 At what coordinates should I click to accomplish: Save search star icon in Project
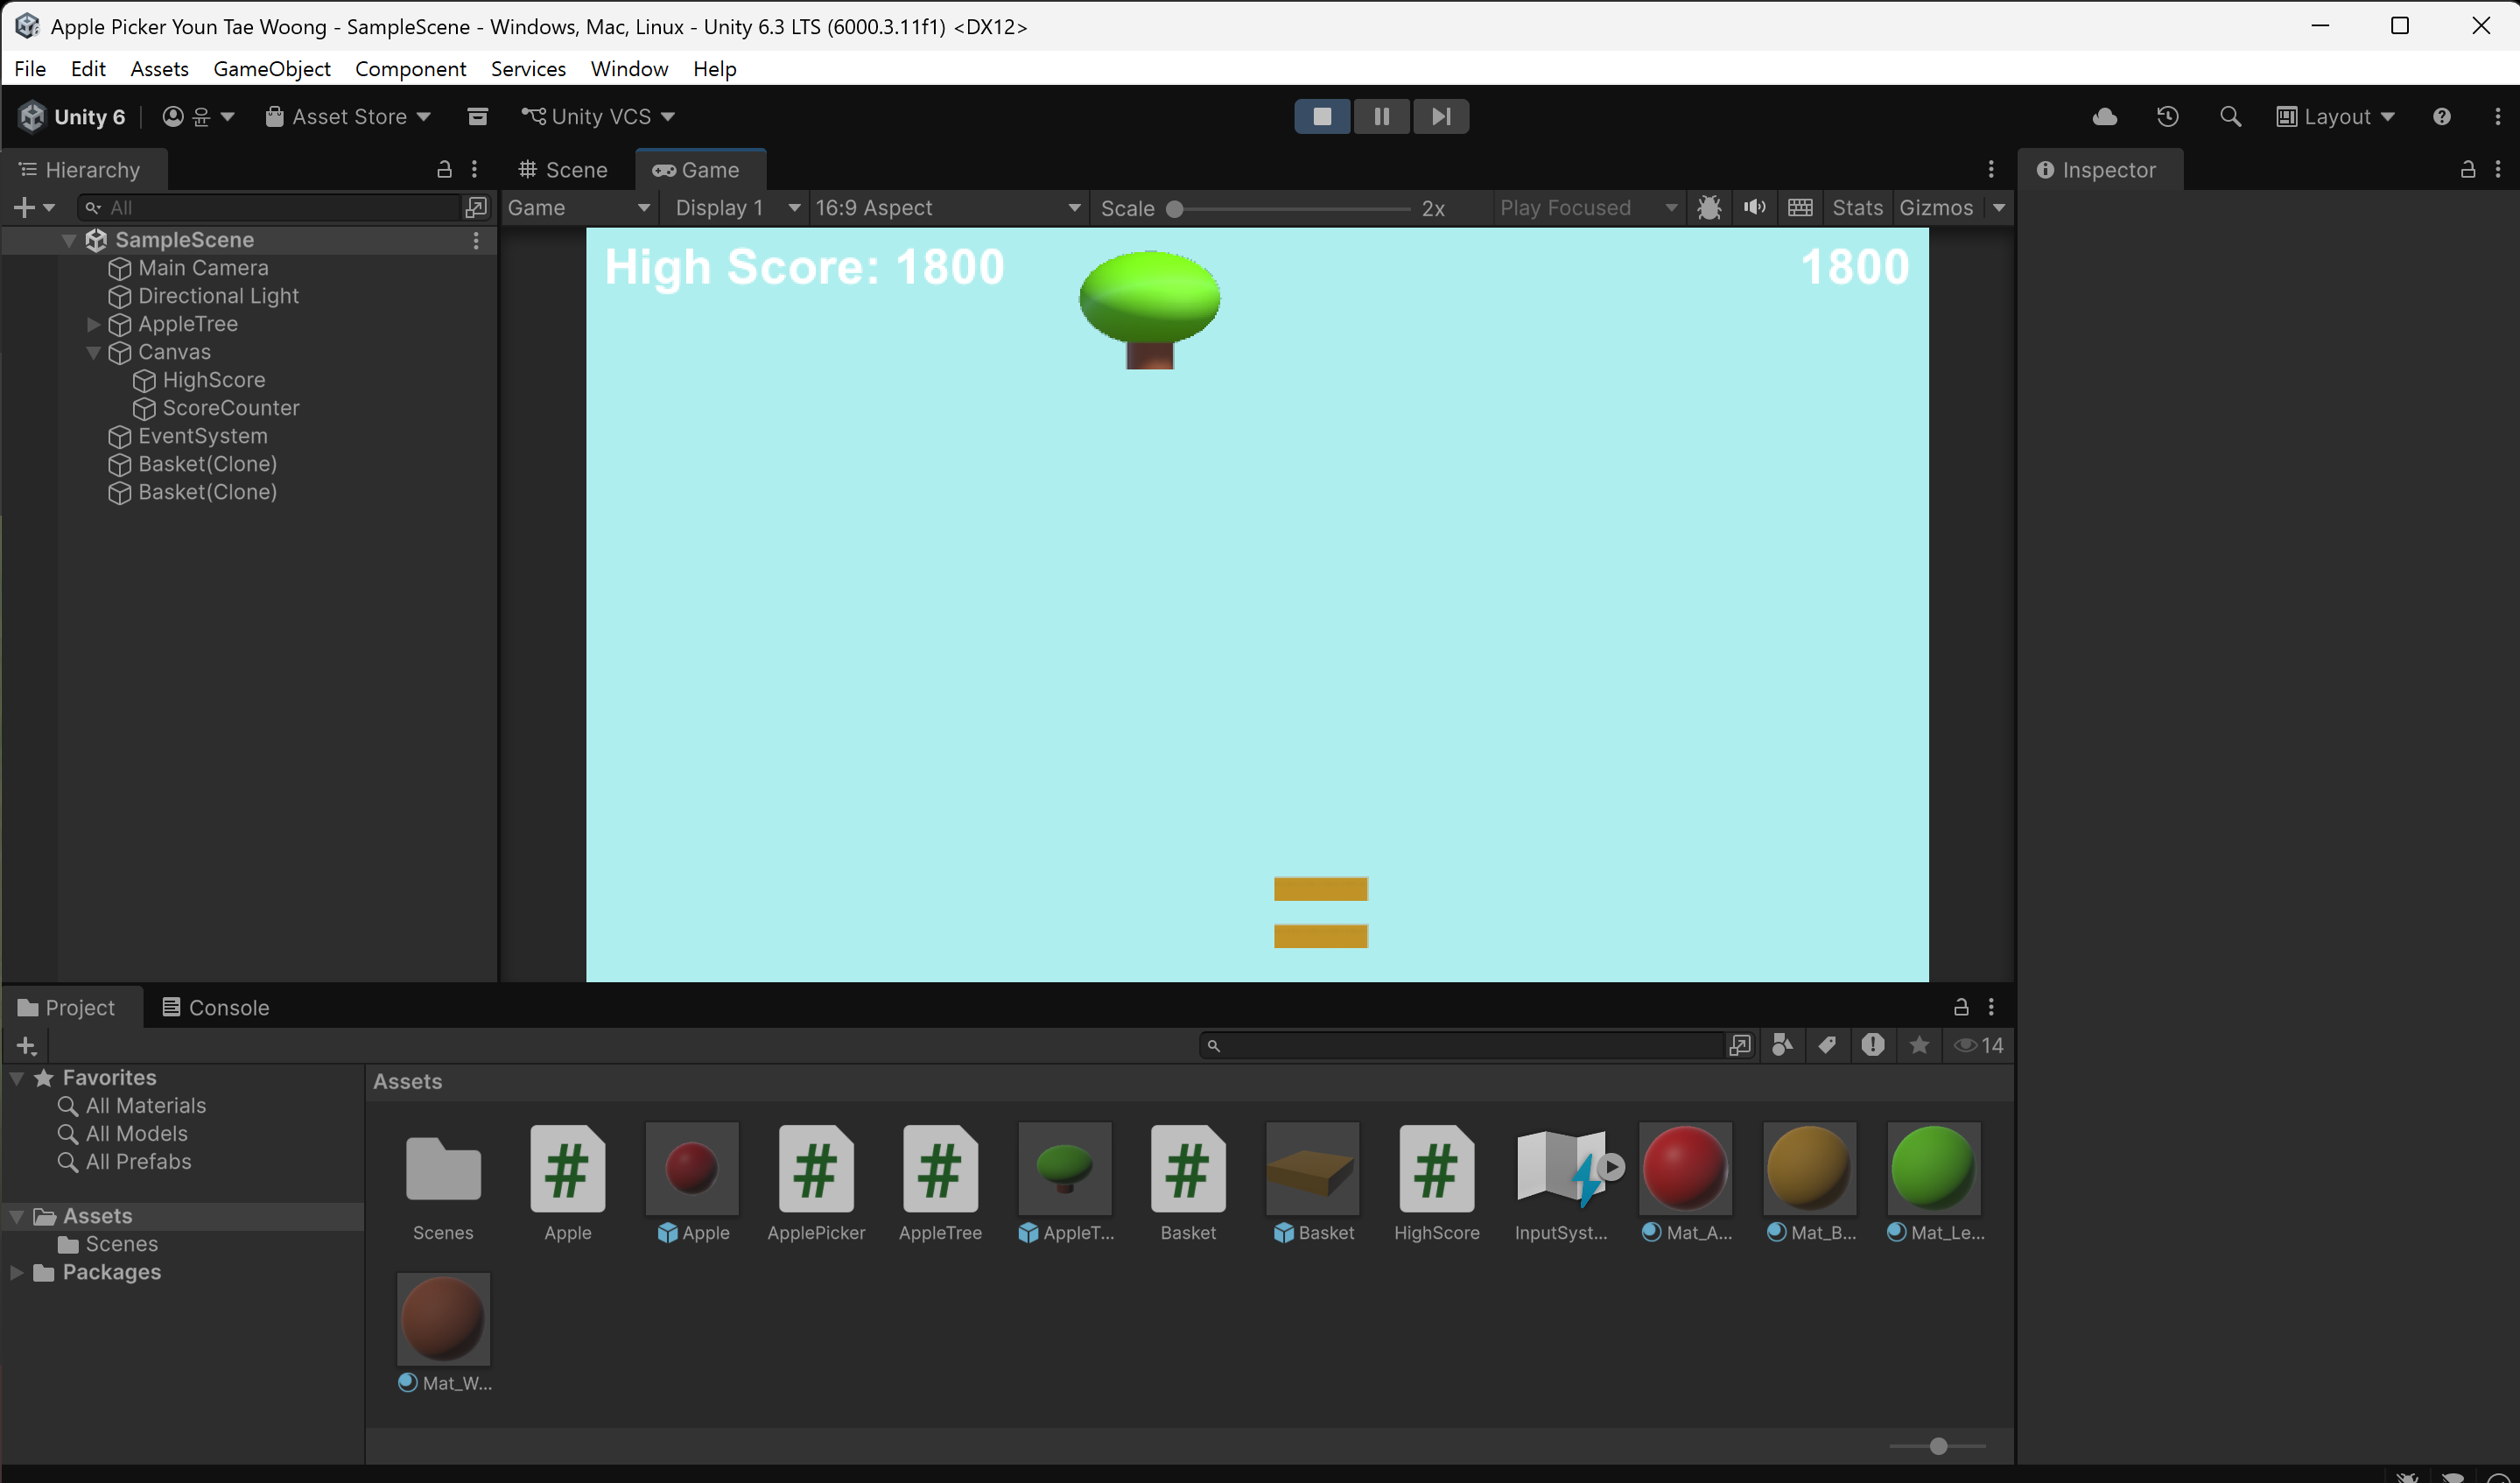click(x=1919, y=1045)
